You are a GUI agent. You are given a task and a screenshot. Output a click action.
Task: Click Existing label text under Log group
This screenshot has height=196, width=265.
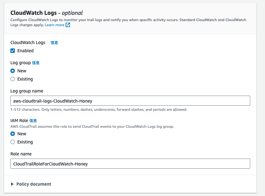pyautogui.click(x=25, y=79)
